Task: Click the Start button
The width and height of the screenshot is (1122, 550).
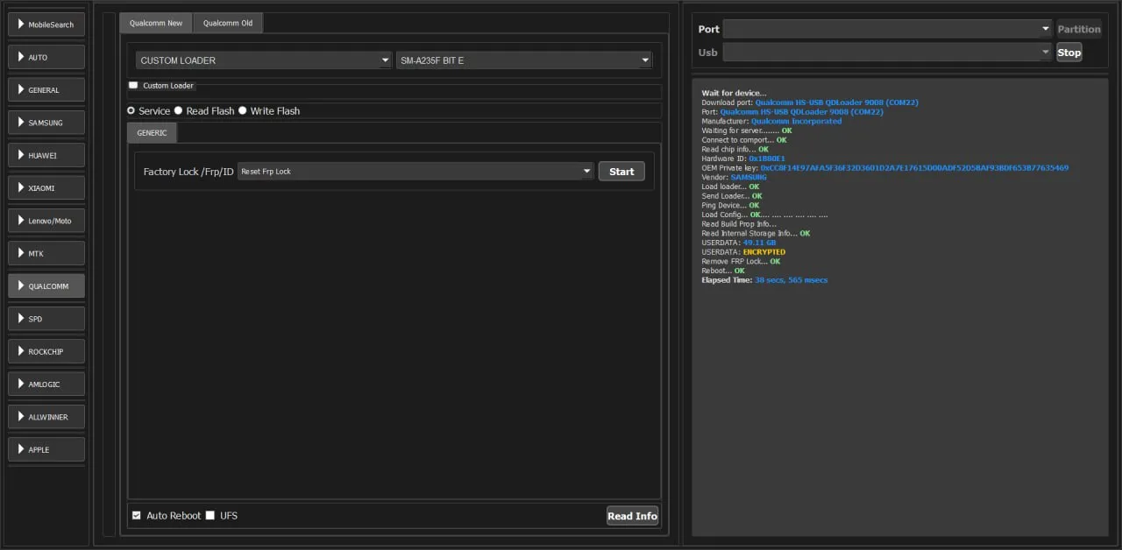Action: click(x=621, y=172)
